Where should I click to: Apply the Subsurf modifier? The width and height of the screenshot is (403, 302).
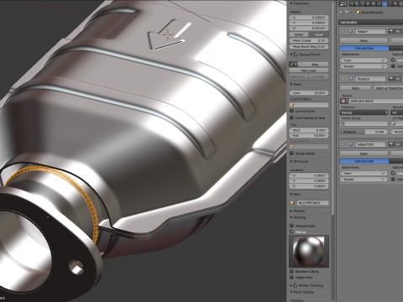click(x=364, y=40)
